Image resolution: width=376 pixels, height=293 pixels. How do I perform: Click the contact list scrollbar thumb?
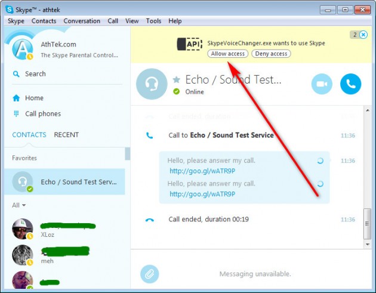(128, 154)
